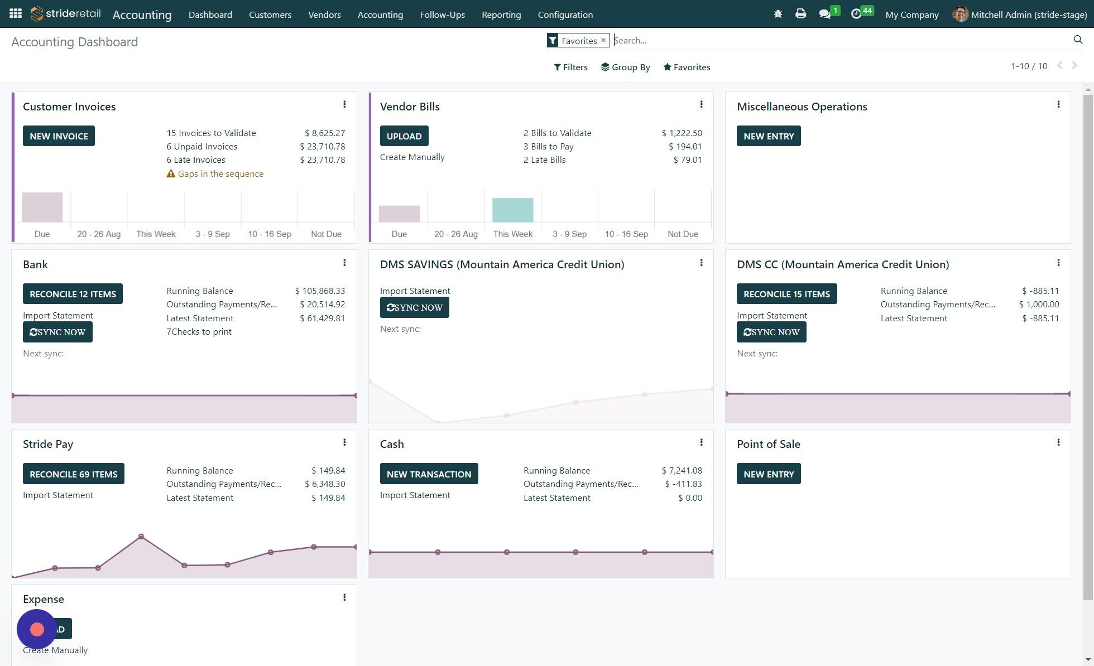1094x666 pixels.
Task: Open three-dot menu on Customer Invoices card
Action: click(x=344, y=104)
